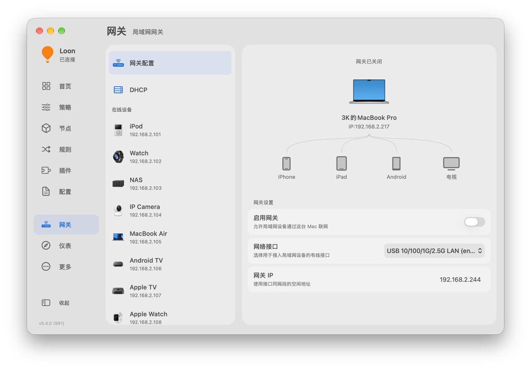Select the 节点 cube icon
Viewport: 531px width, 370px height.
click(x=46, y=128)
